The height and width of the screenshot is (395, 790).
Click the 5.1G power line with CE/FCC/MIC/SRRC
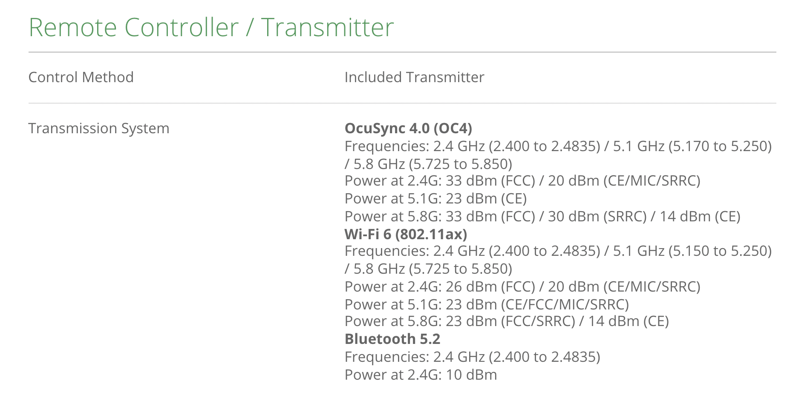tap(487, 305)
